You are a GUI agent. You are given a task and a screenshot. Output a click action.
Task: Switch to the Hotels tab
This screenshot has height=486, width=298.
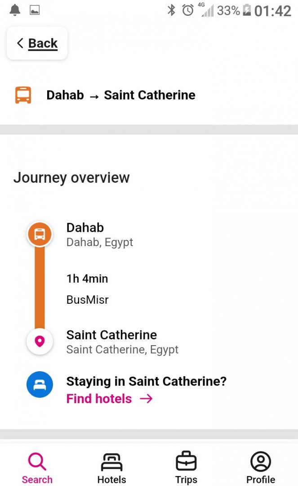point(111,468)
